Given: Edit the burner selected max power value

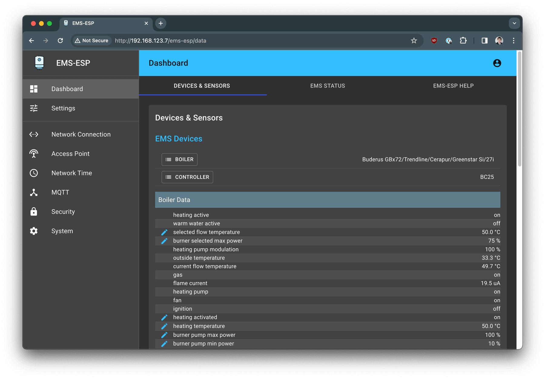Looking at the screenshot, I should 164,241.
